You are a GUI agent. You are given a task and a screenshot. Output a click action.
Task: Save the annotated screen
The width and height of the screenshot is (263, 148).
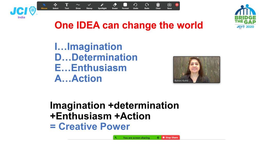pos(170,6)
